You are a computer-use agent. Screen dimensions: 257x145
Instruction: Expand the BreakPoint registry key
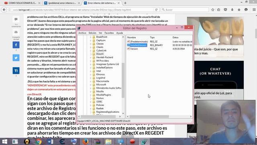coord(90,37)
